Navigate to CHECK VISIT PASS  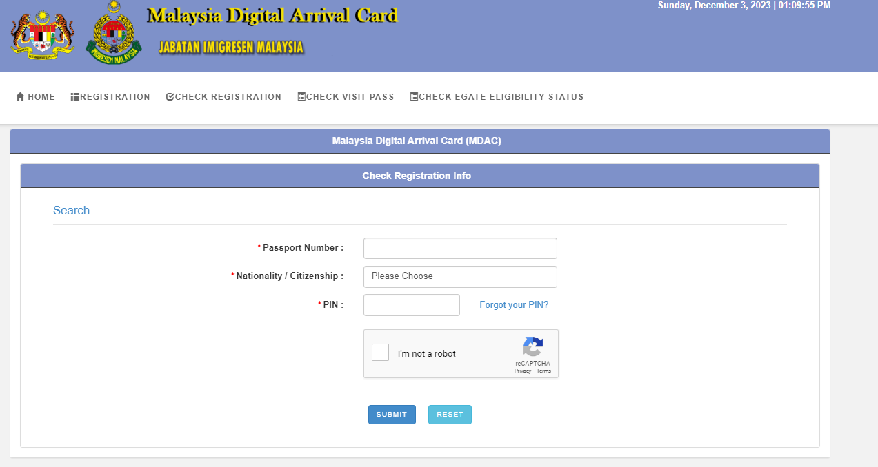click(x=346, y=96)
